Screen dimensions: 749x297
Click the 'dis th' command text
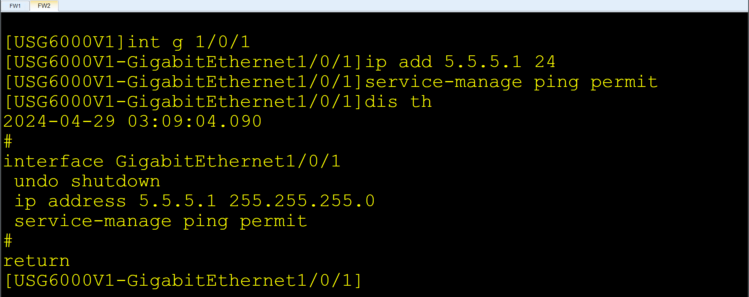tap(397, 101)
